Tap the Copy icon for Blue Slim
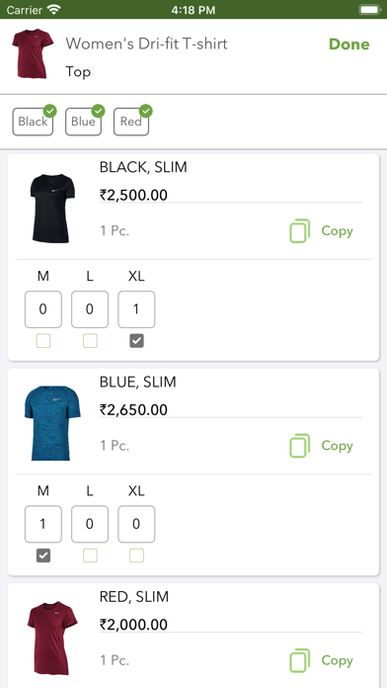 pos(300,446)
